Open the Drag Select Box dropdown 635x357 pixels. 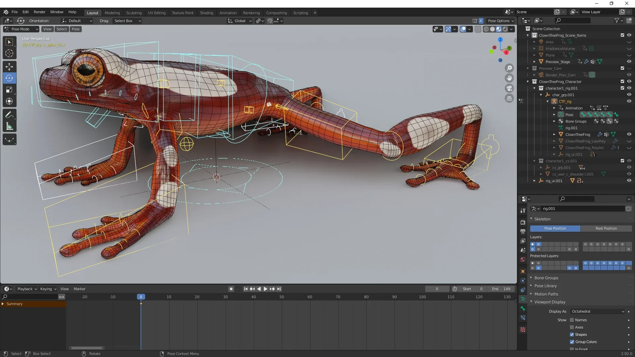pos(127,21)
